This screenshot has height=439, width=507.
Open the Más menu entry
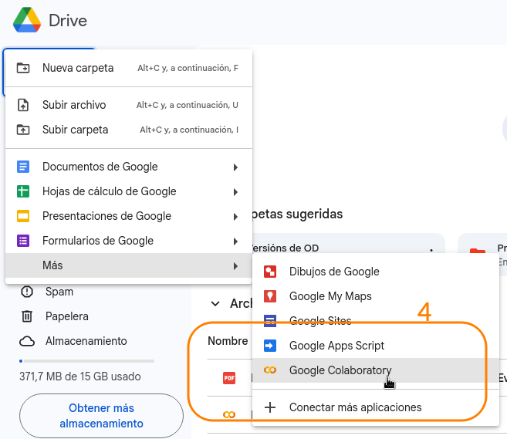(x=129, y=265)
